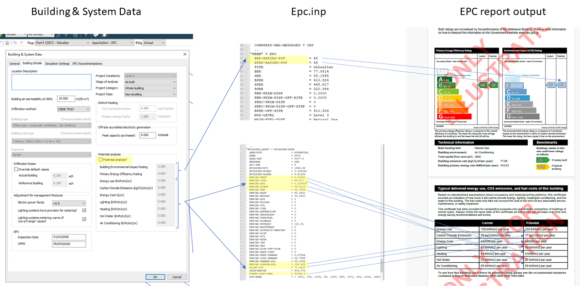Switch to the General tab
580x286 pixels.
15,64
